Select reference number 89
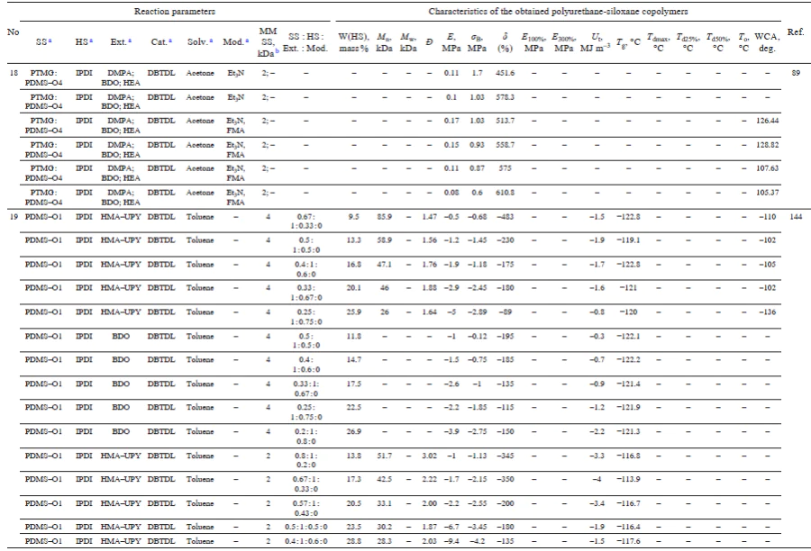Image resolution: width=811 pixels, height=551 pixels. (796, 73)
